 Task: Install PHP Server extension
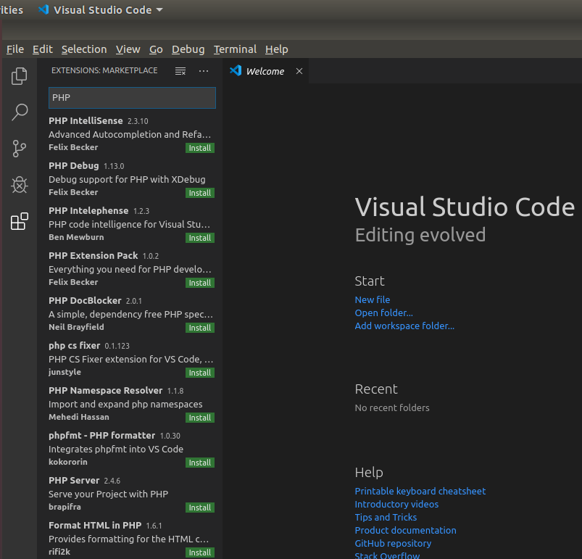(200, 507)
